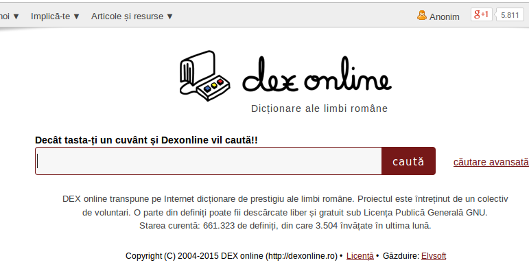Click the Google +1 button icon
Image resolution: width=529 pixels, height=278 pixels.
(482, 14)
